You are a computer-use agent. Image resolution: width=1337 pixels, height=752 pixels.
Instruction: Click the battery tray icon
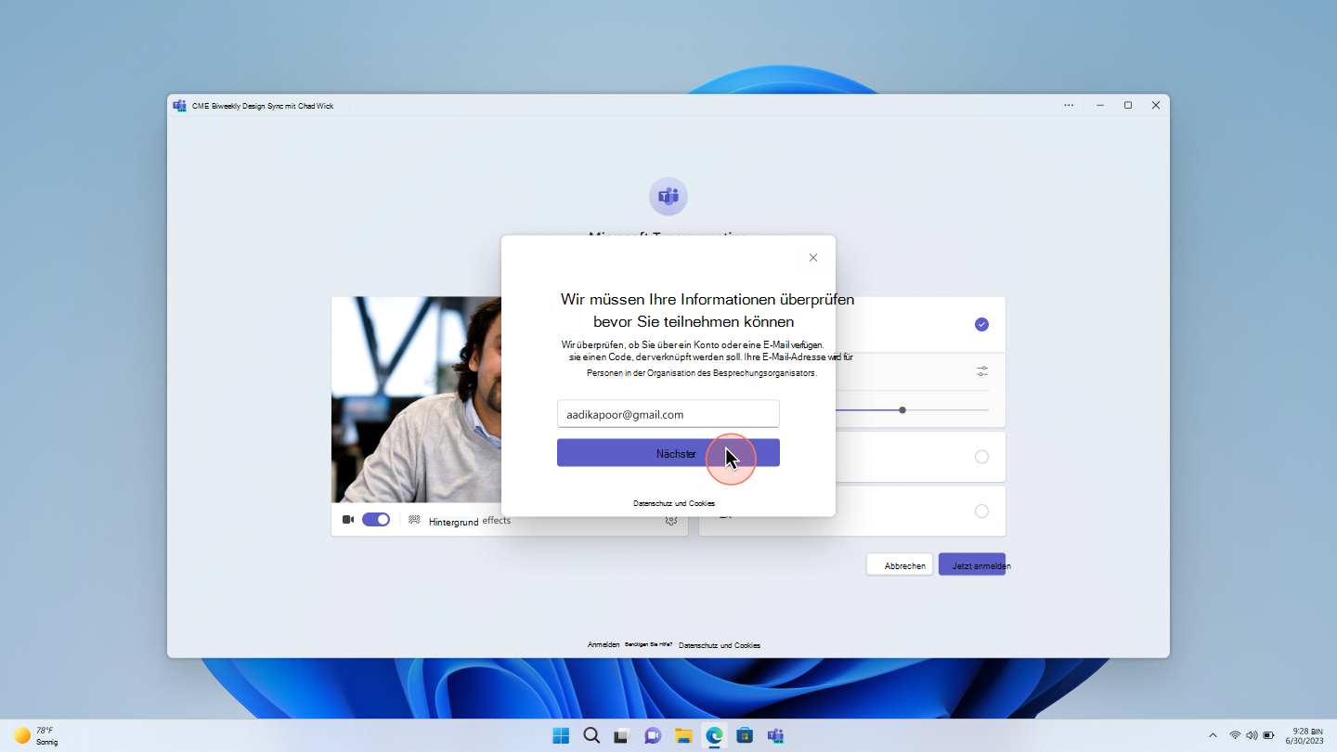pos(1269,735)
